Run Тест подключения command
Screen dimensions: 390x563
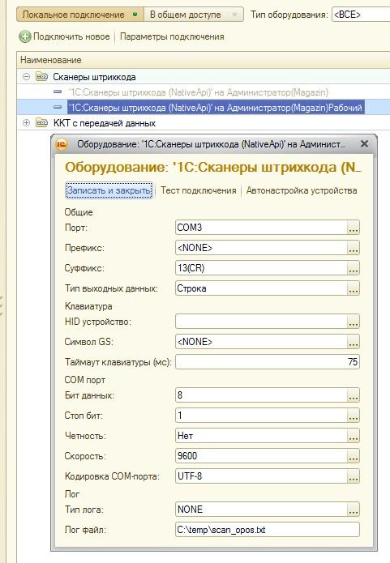(x=199, y=190)
